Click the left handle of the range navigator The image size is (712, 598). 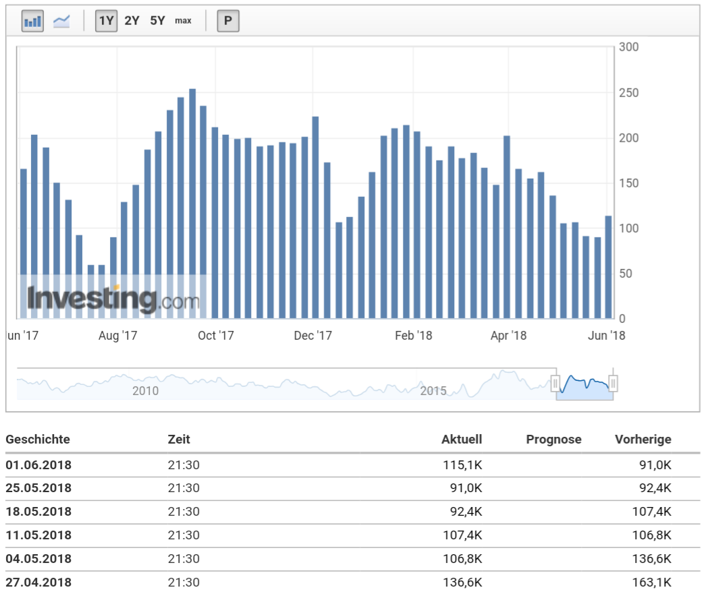pos(555,384)
